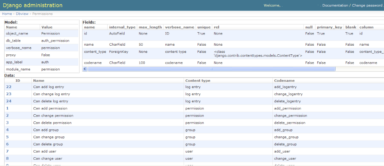Screen dimensions: 384x166
Task: Open the Dbview breadcrumb link
Action: pos(22,14)
